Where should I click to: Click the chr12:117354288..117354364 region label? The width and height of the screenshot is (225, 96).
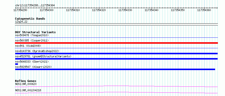(x=35, y=6)
